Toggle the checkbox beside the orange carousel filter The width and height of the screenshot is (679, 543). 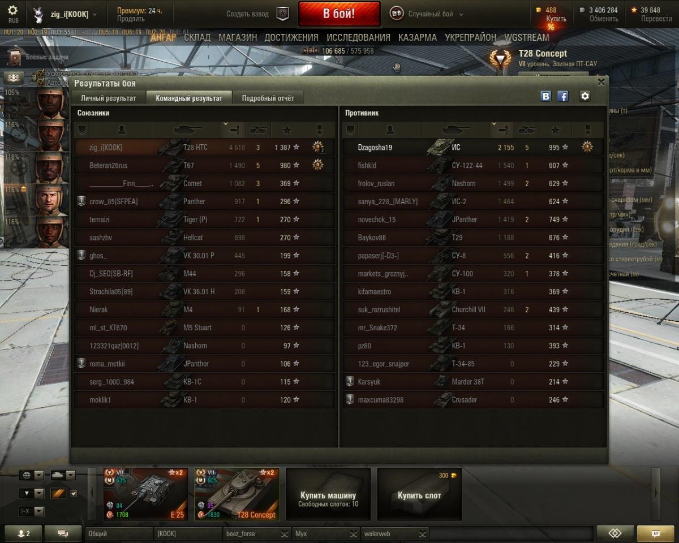tap(73, 494)
